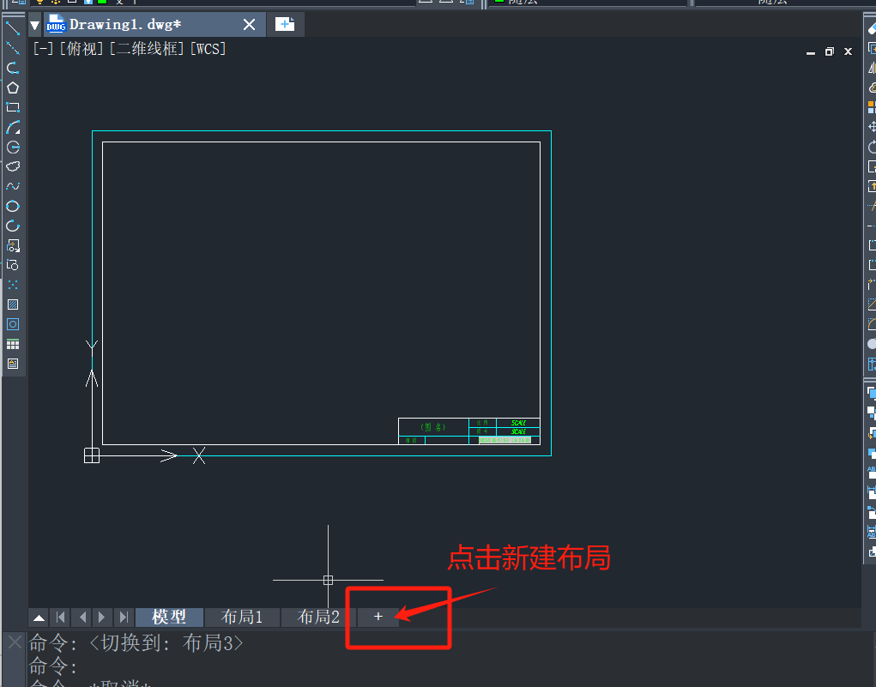Open the [俯视] view direction menu
Image resolution: width=876 pixels, height=687 pixels.
[x=82, y=49]
